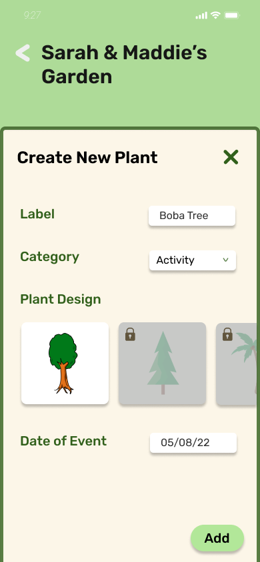Tap the Wi-Fi status icon
This screenshot has height=562, width=260.
215,15
